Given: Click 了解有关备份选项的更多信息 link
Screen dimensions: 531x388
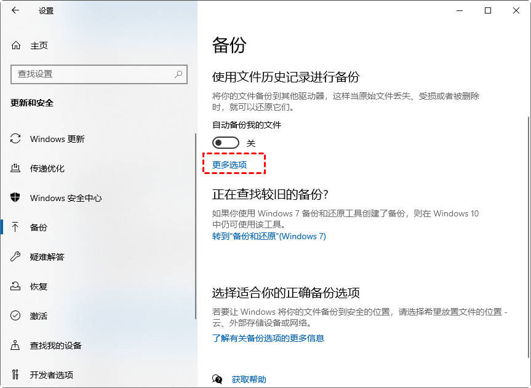Looking at the screenshot, I should point(268,338).
